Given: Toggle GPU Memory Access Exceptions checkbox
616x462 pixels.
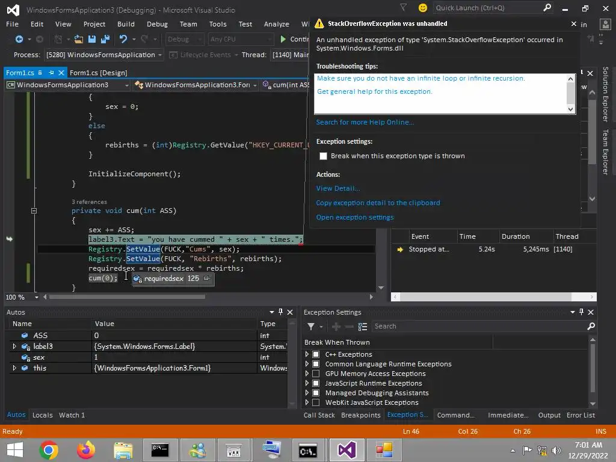Looking at the screenshot, I should coord(316,374).
